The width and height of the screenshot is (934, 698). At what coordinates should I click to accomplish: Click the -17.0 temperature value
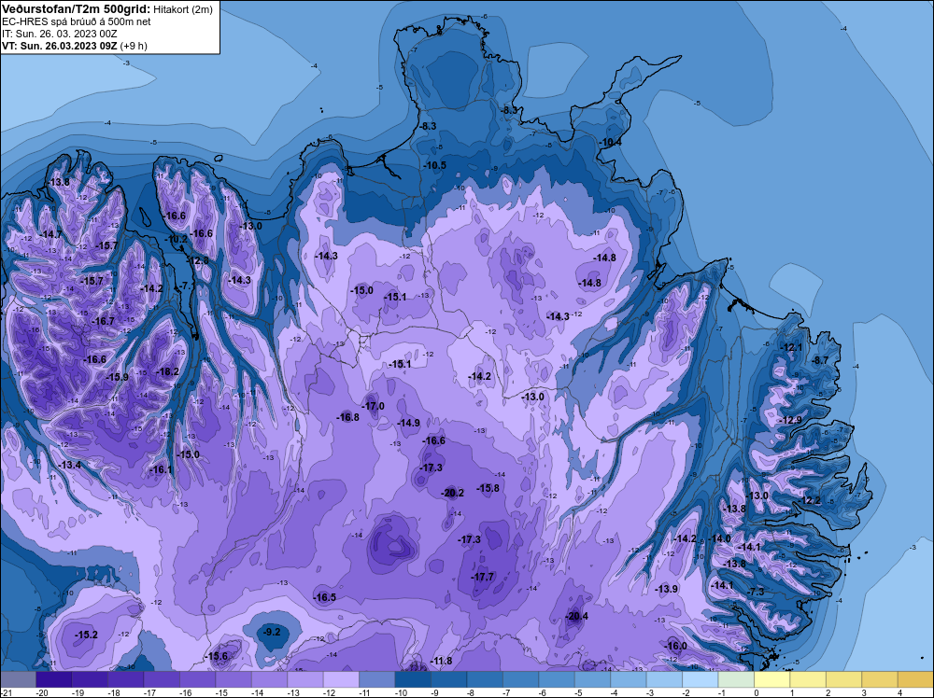point(373,407)
